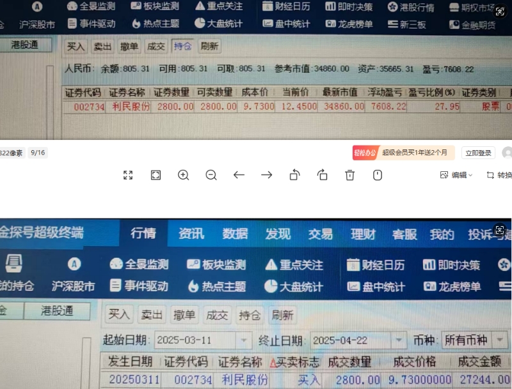Go to next image with right arrow
Viewport: 512px width, 389px height.
(266, 175)
